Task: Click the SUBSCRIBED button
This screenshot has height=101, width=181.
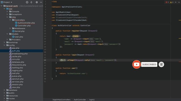Action: 149,65
